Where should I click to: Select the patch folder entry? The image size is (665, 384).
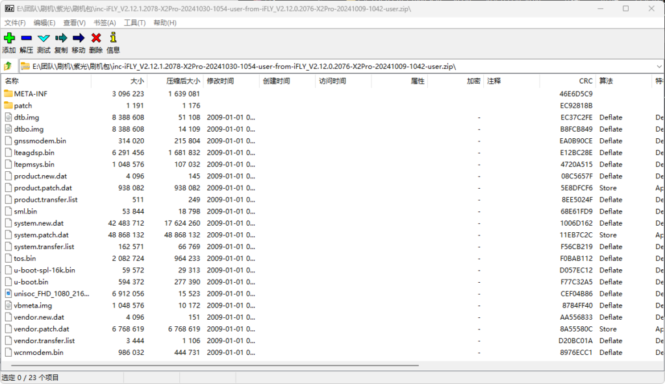23,105
